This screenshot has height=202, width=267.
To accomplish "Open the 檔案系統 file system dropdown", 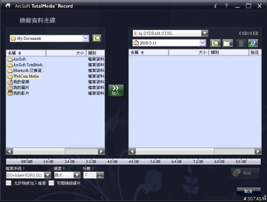I will [48, 175].
